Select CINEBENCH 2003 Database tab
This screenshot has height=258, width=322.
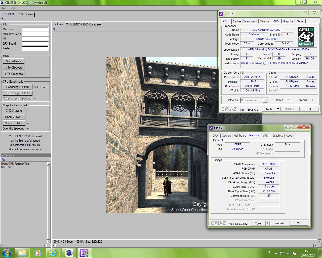pyautogui.click(x=83, y=24)
